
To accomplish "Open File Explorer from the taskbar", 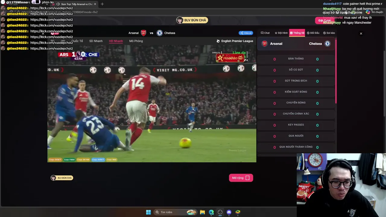I will [202, 212].
